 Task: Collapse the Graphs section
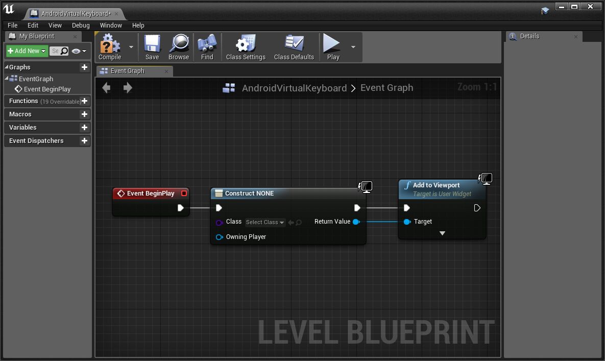[7, 67]
